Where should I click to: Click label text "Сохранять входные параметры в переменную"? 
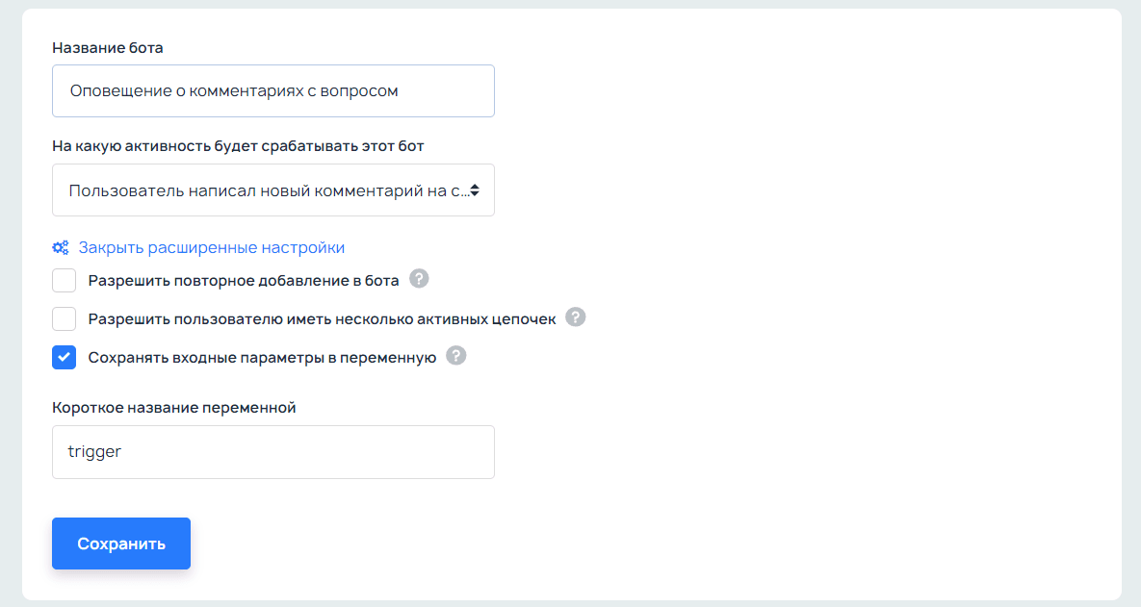[262, 358]
